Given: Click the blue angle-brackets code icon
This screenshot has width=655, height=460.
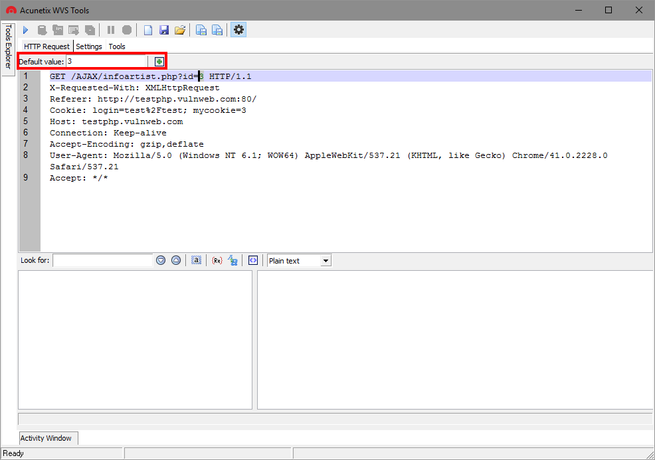Looking at the screenshot, I should point(253,260).
